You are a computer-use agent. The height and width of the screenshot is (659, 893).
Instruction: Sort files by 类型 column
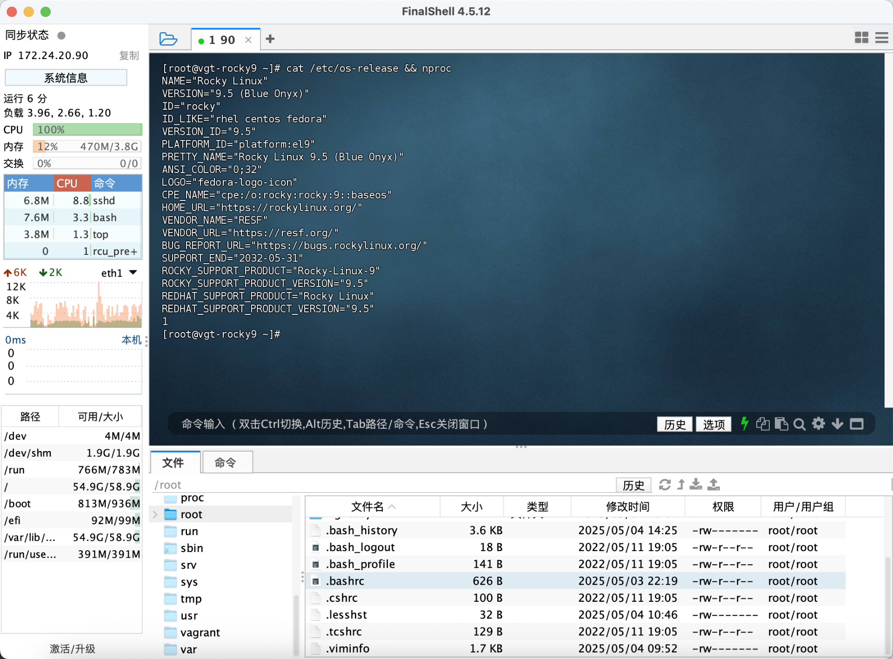[537, 506]
